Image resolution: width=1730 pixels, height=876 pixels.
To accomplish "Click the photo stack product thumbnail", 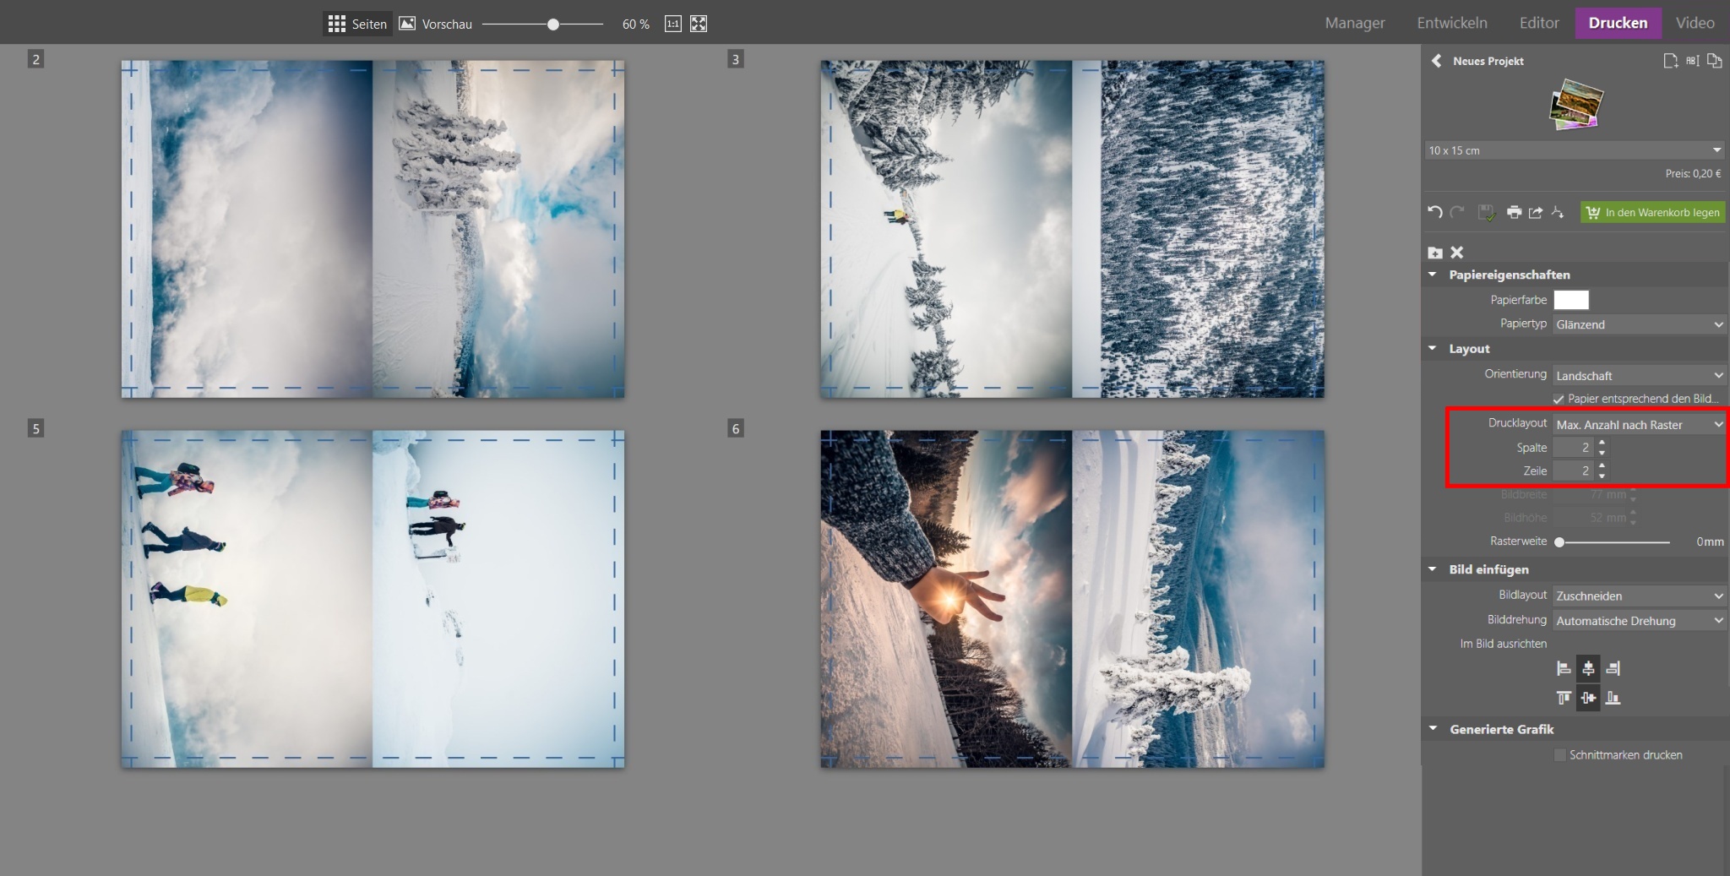I will (x=1576, y=105).
